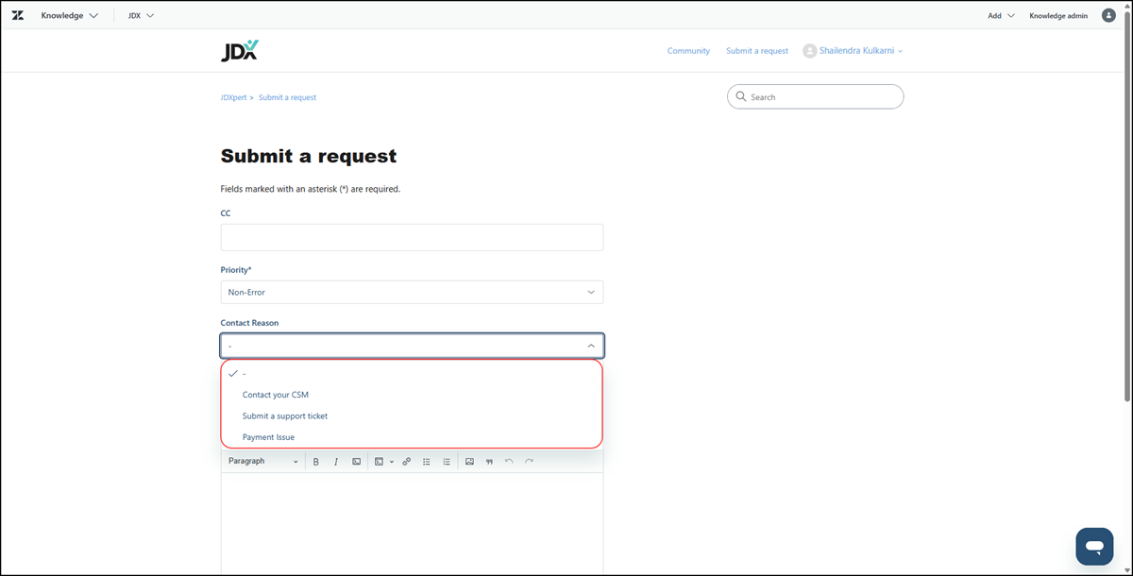The width and height of the screenshot is (1133, 576).
Task: Open the Paragraph style dropdown
Action: [262, 462]
